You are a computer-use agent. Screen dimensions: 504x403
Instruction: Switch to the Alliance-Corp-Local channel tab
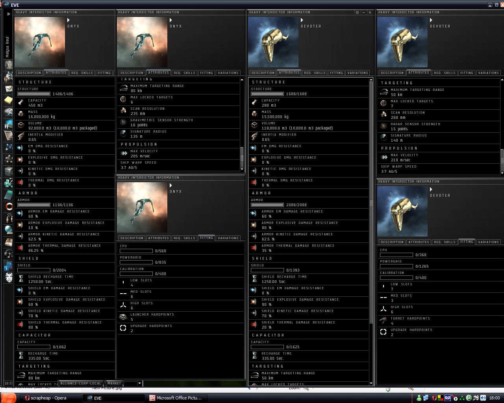tap(81, 383)
